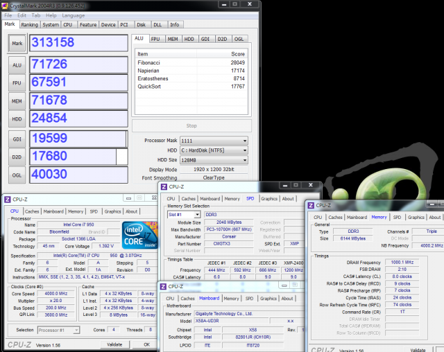Run the D2D benchmark

(17, 157)
